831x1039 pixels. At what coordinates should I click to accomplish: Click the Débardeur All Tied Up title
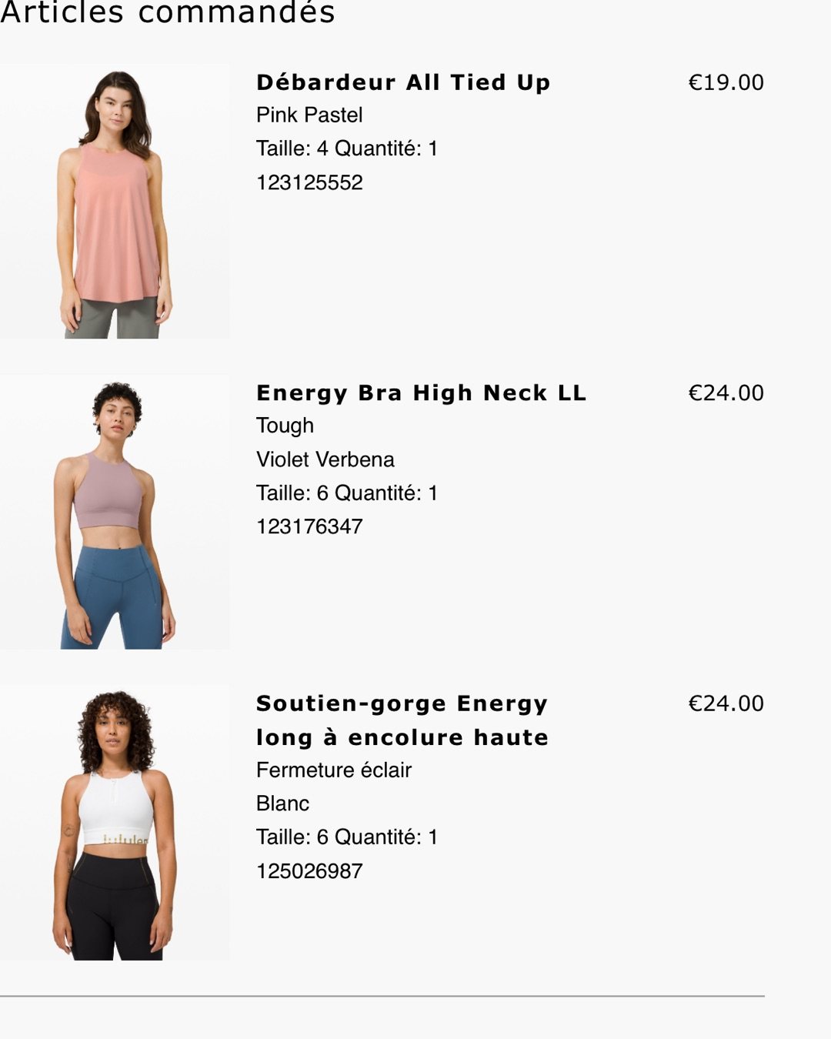point(403,82)
